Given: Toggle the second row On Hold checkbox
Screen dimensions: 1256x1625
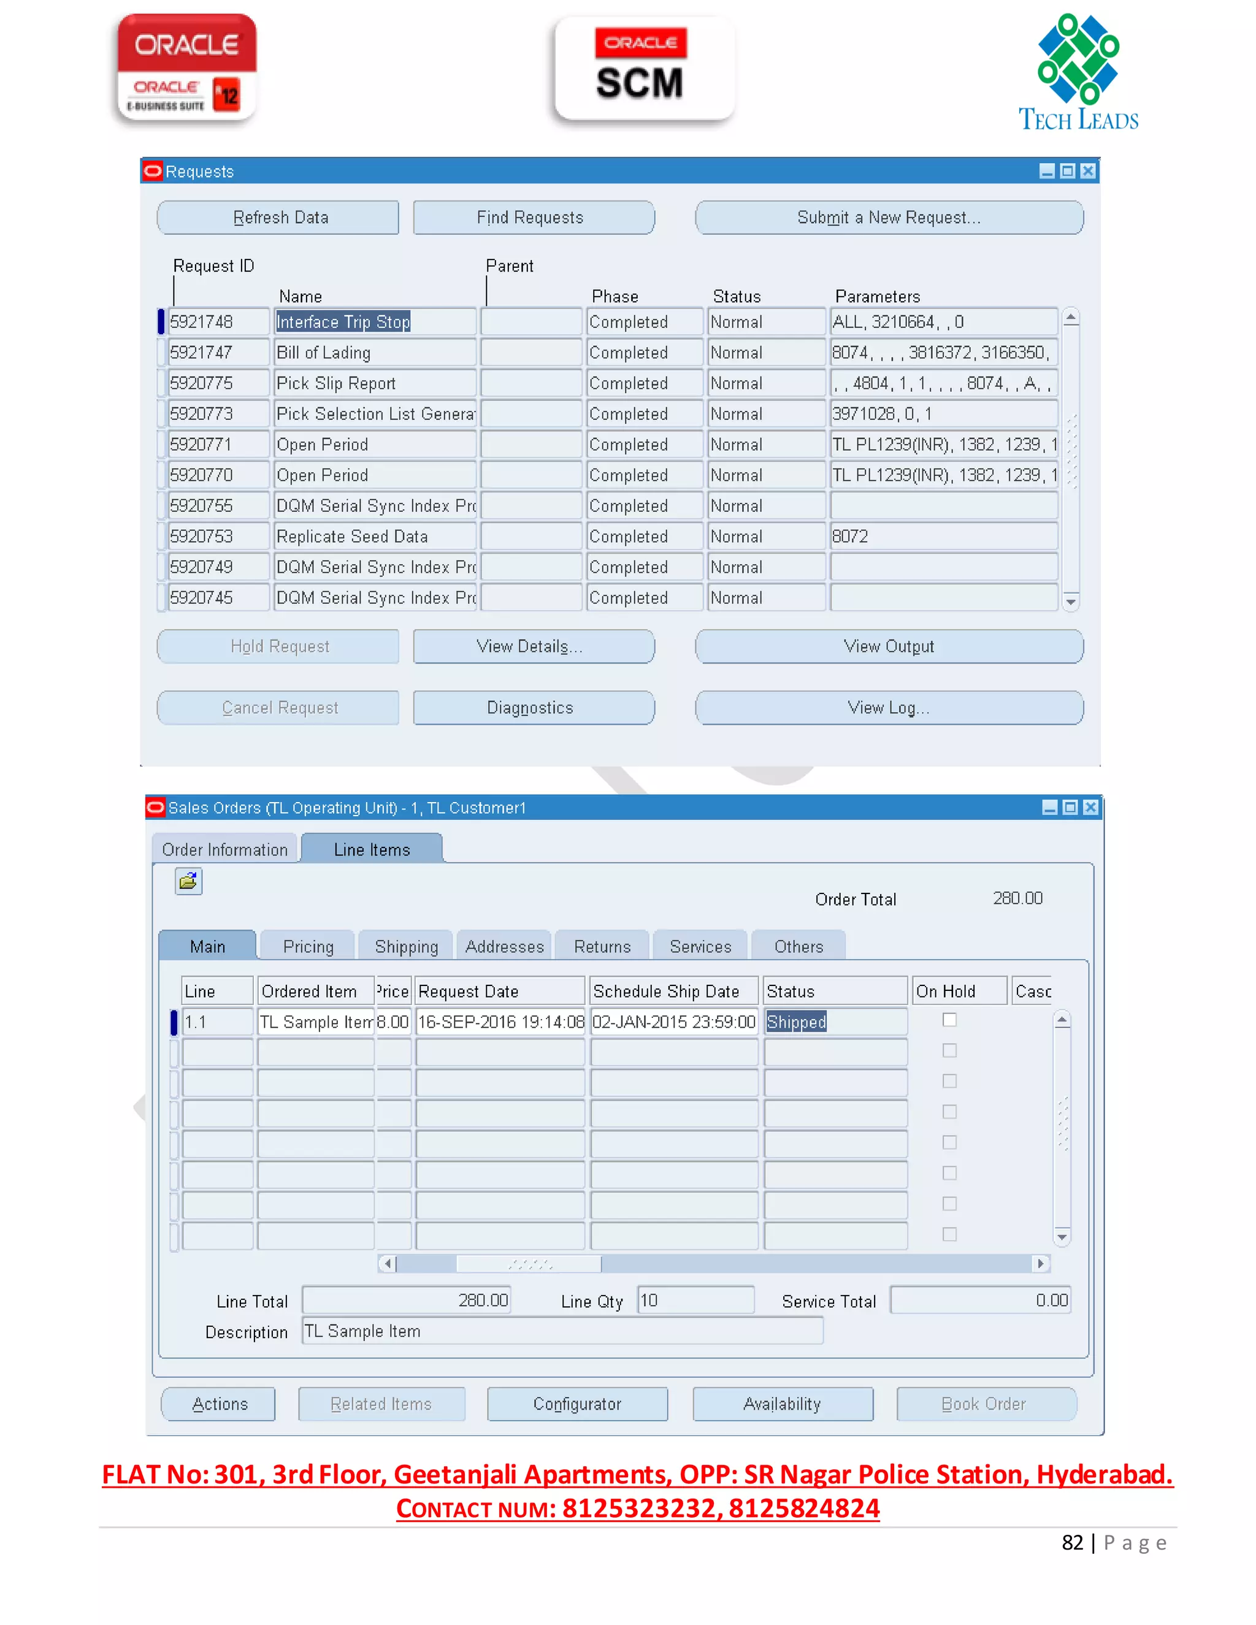Looking at the screenshot, I should [x=949, y=1050].
